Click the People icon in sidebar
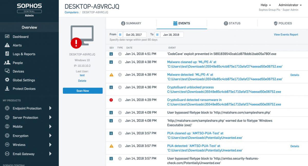This screenshot has width=308, height=166. pyautogui.click(x=7, y=63)
